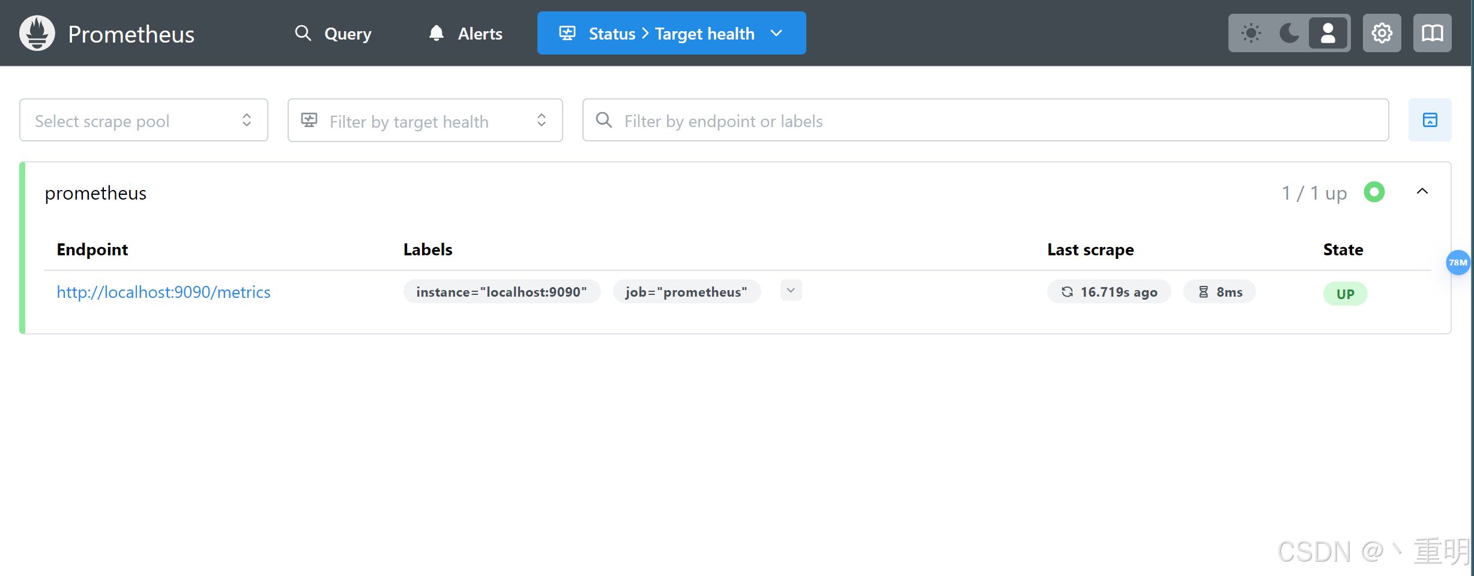Click the job="prometheus" label badge
Viewport: 1474px width, 576px height.
[x=686, y=292]
